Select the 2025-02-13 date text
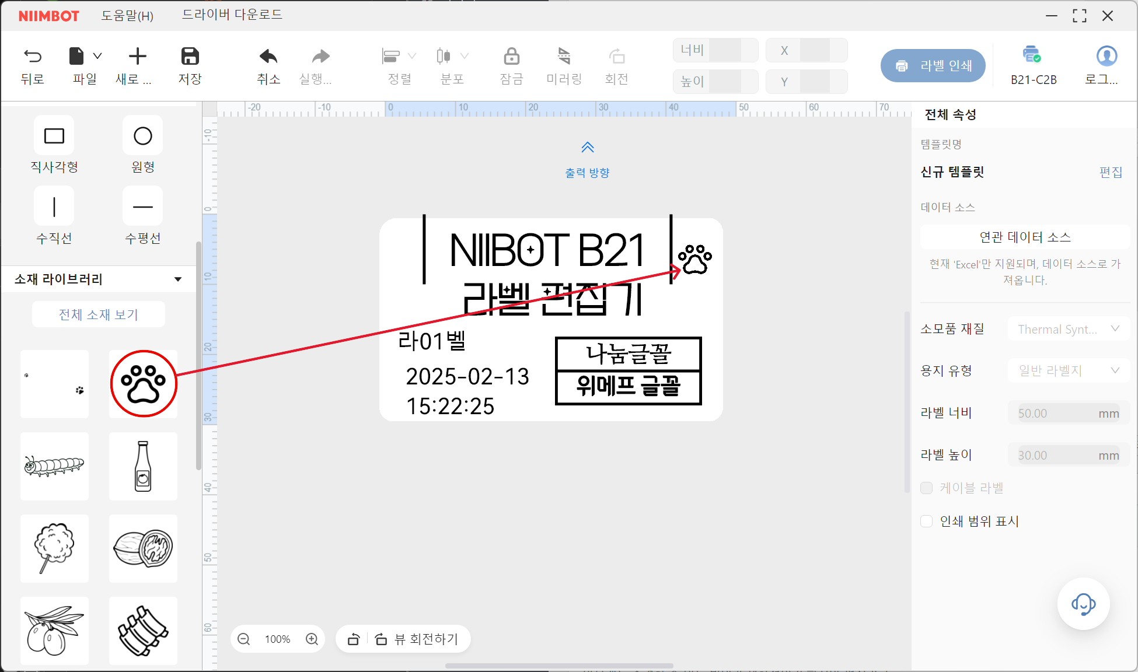 coord(467,377)
